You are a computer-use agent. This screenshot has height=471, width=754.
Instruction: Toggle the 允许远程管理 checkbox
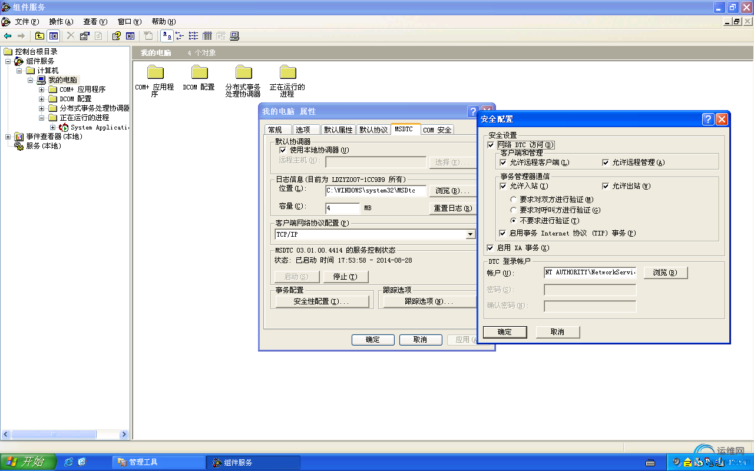(606, 162)
